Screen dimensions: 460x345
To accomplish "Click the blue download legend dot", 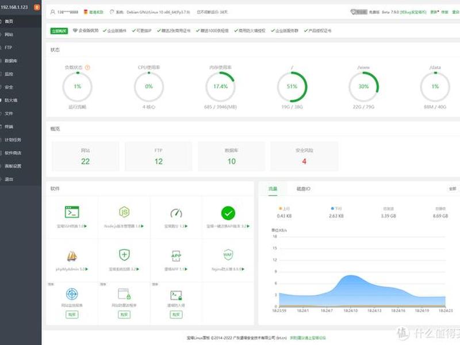I will [x=332, y=208].
